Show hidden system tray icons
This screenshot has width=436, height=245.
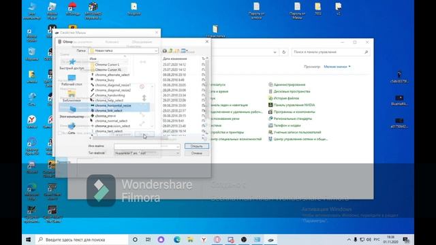(349, 240)
